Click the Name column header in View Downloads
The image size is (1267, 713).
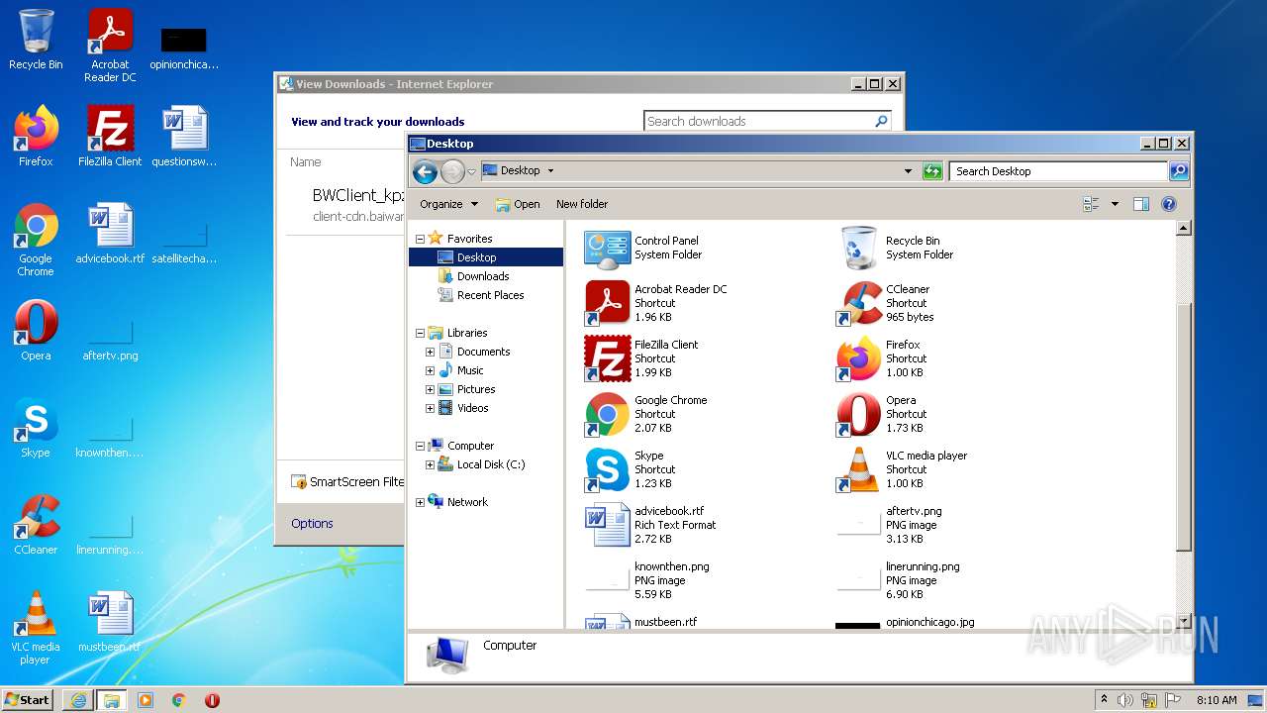click(x=306, y=161)
